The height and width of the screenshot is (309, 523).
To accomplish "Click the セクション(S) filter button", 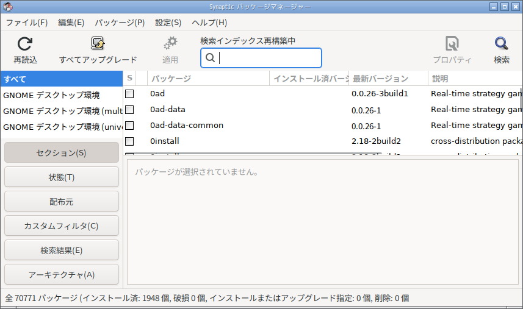I will (62, 153).
